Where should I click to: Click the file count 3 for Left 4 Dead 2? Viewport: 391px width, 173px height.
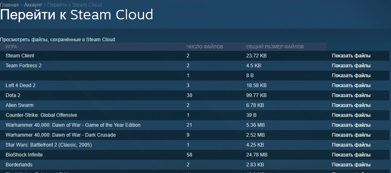pyautogui.click(x=188, y=85)
